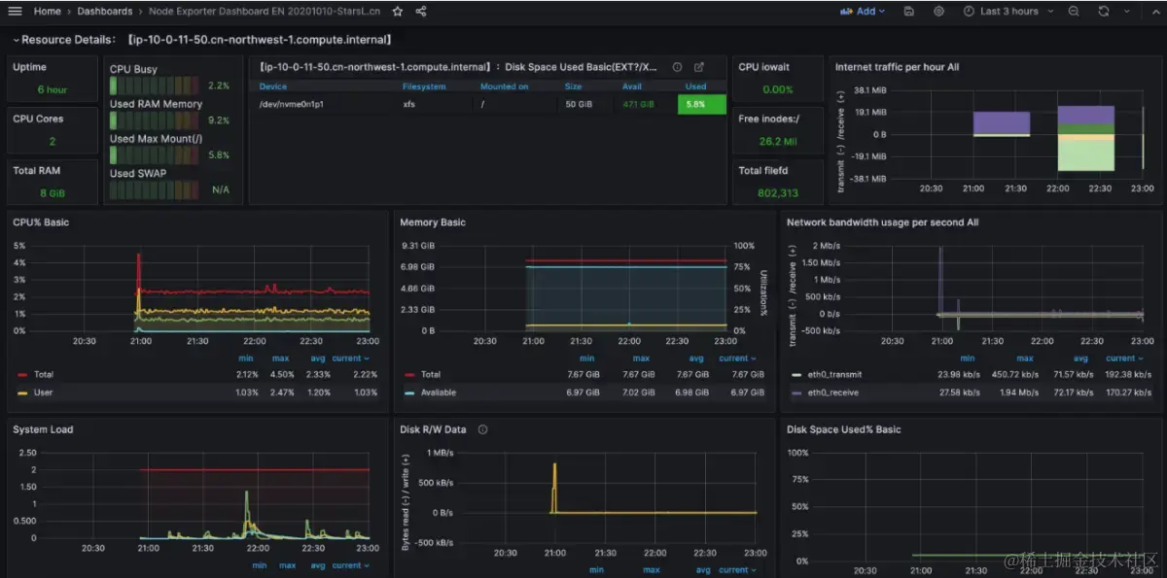Click the Uptime panel showing 6 hour
Viewport: 1167px width, 578px height.
tap(53, 79)
